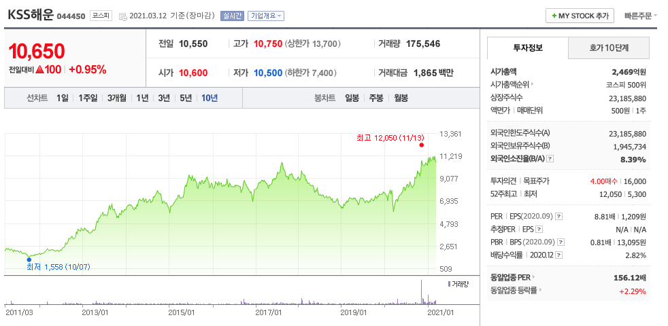Open help icon next to PER EPS(2020.09)

[x=559, y=216]
